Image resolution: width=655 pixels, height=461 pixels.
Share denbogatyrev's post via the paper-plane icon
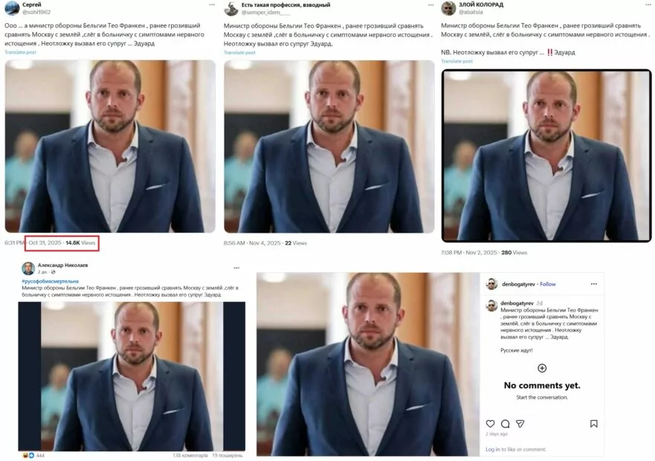[520, 424]
